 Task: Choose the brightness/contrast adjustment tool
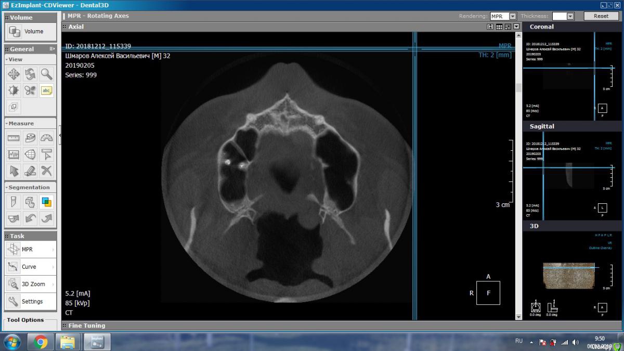point(14,90)
